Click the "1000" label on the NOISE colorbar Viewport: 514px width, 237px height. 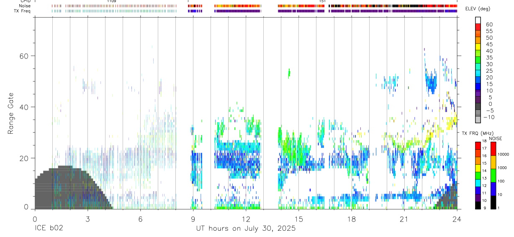(x=502, y=168)
